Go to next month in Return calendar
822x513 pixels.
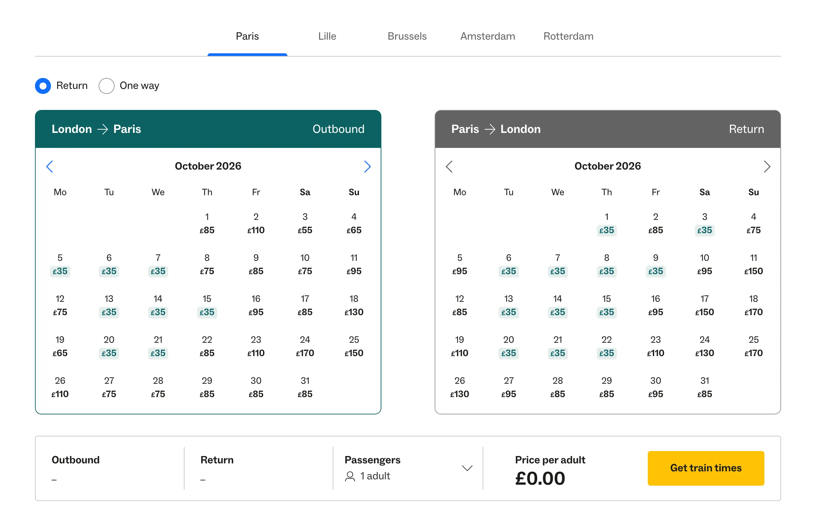click(767, 167)
